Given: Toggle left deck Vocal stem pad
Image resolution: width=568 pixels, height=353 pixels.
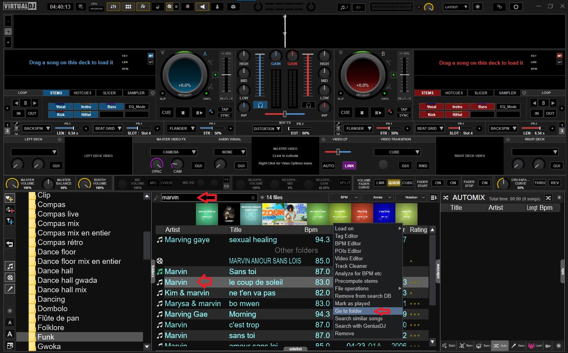Looking at the screenshot, I should click(x=61, y=106).
